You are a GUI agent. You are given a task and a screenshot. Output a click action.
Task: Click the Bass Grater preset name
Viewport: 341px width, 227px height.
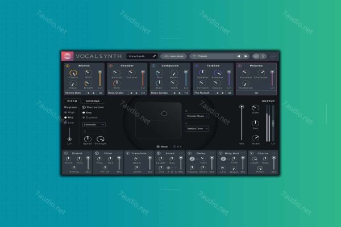(x=116, y=93)
